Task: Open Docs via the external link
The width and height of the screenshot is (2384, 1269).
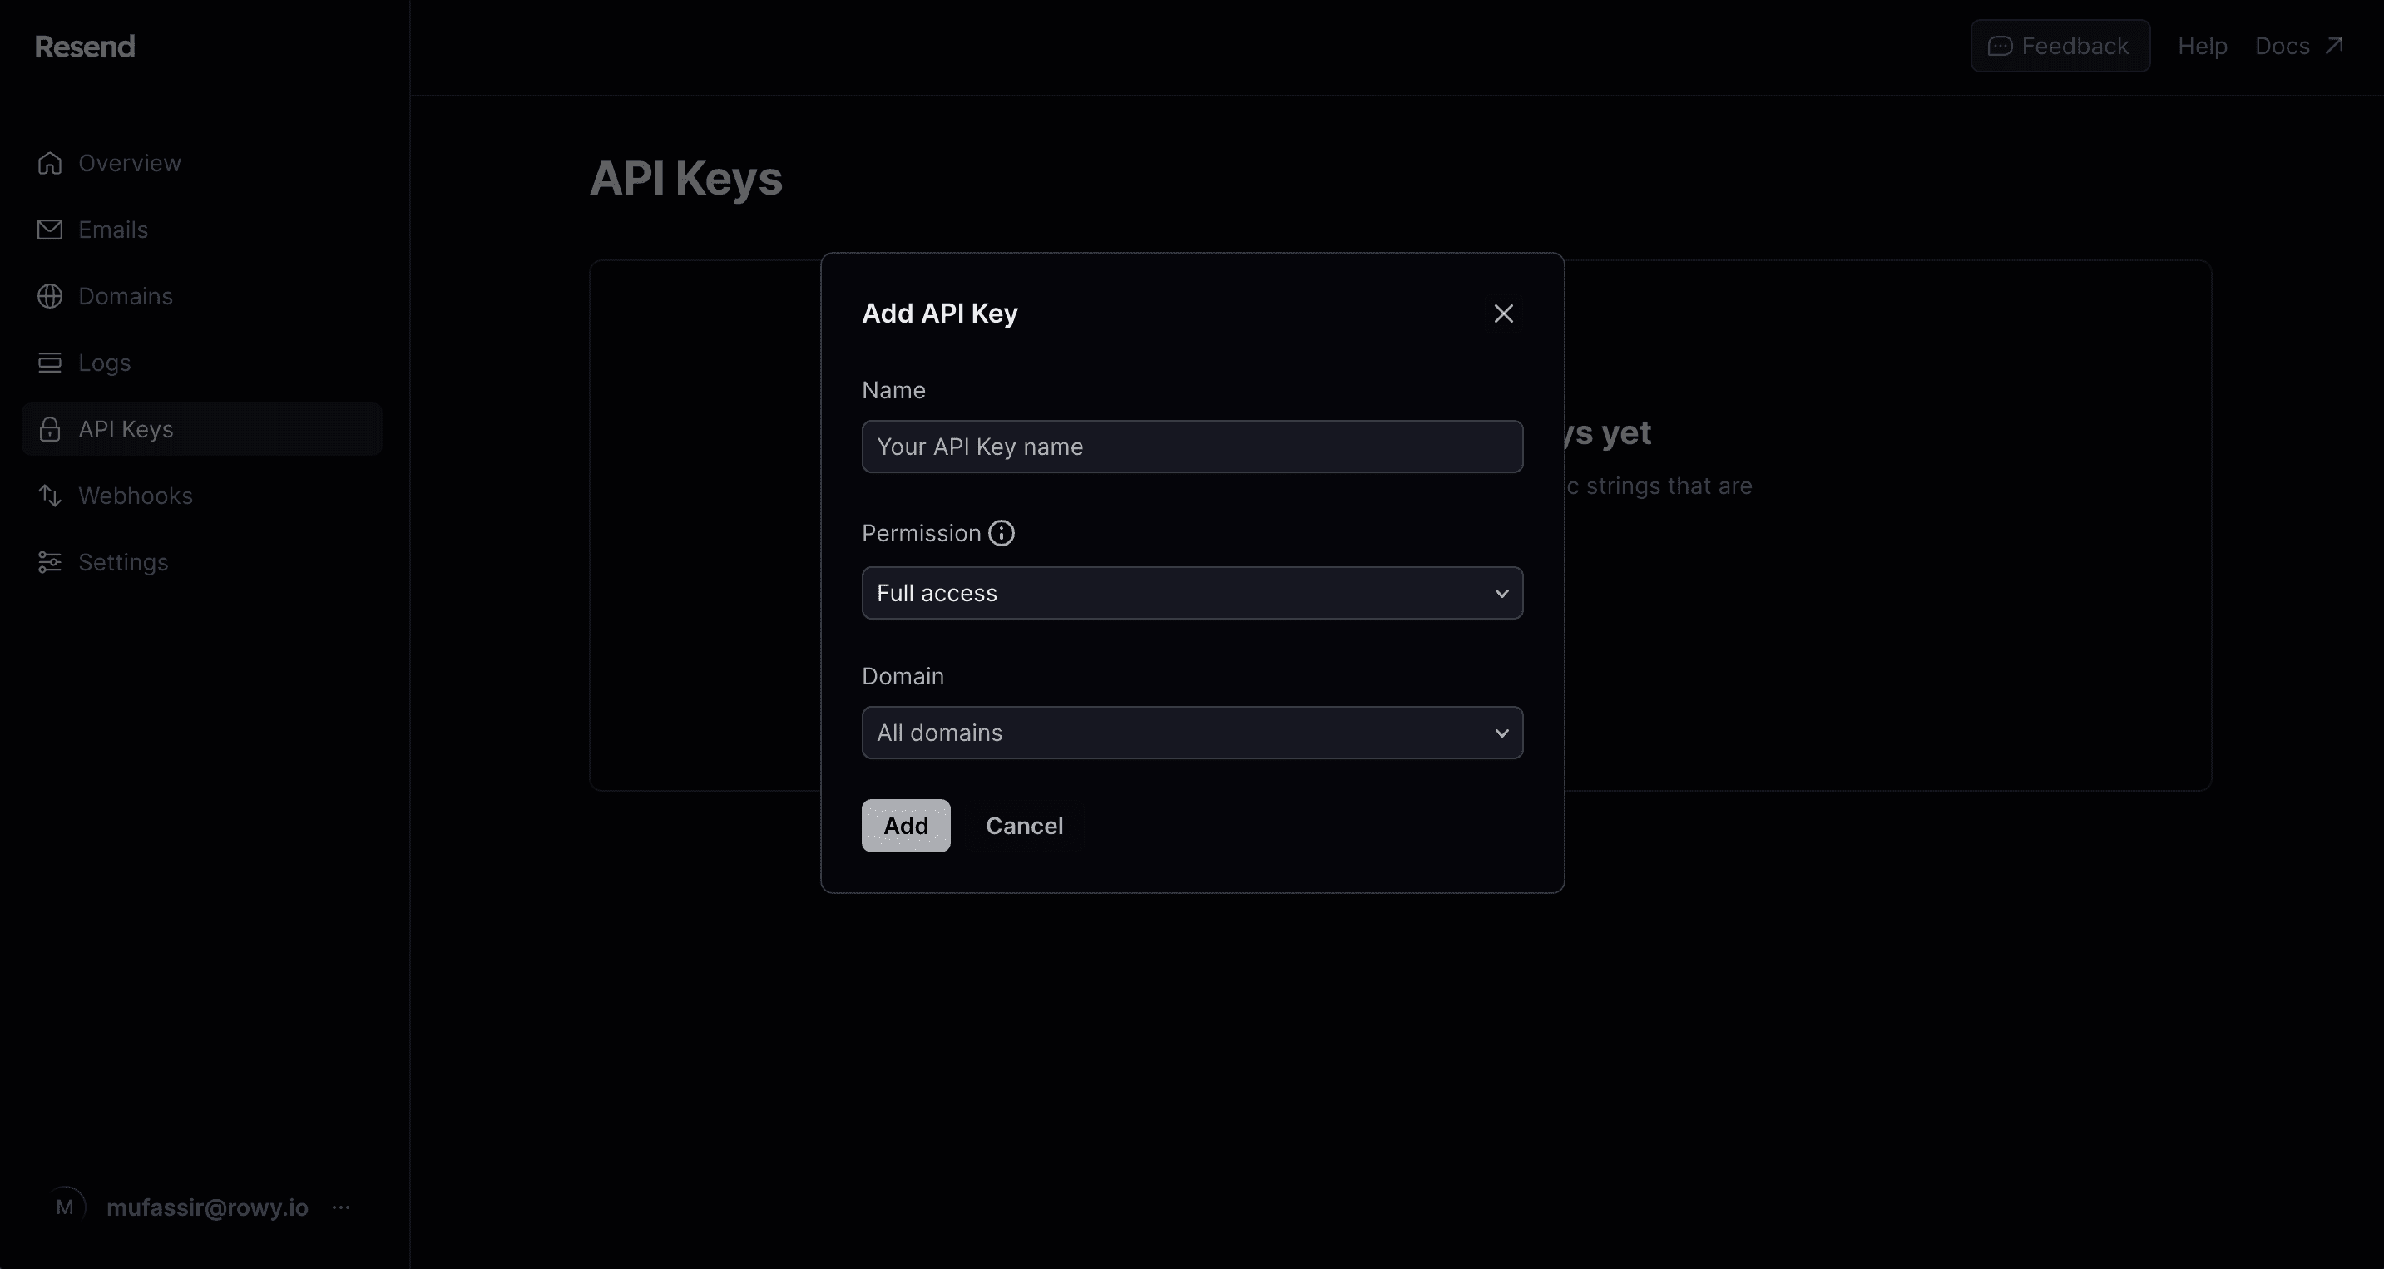Action: (2299, 45)
